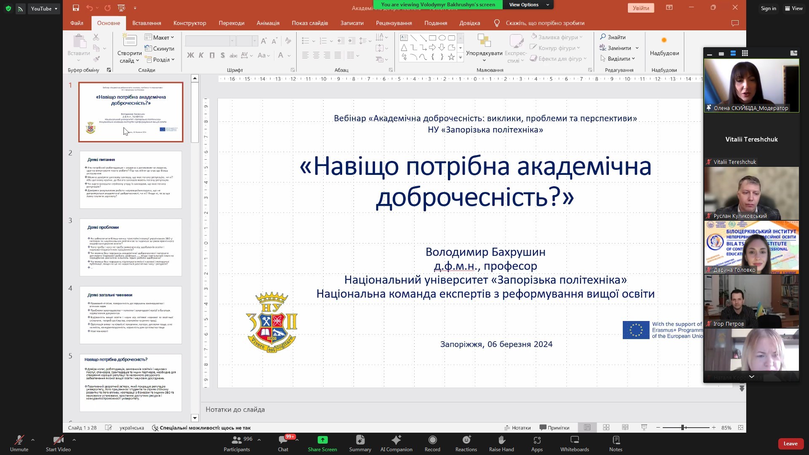The height and width of the screenshot is (455, 809).
Task: Click the Raise Hand icon
Action: [x=501, y=440]
